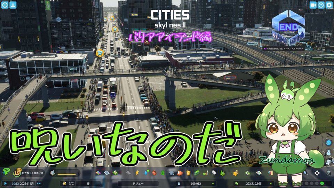Open the City Economy panel icon
Viewport: 334px width, 188px height.
(248, 173)
